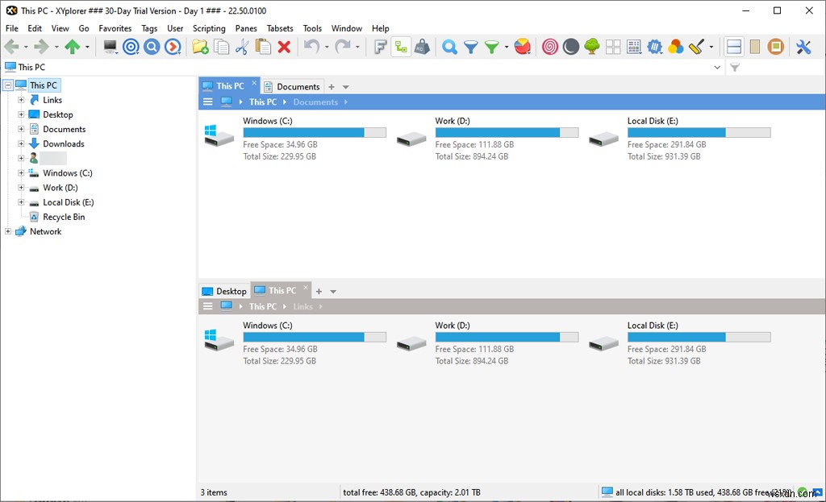
Task: Click the Paste toolbar icon
Action: 262,47
